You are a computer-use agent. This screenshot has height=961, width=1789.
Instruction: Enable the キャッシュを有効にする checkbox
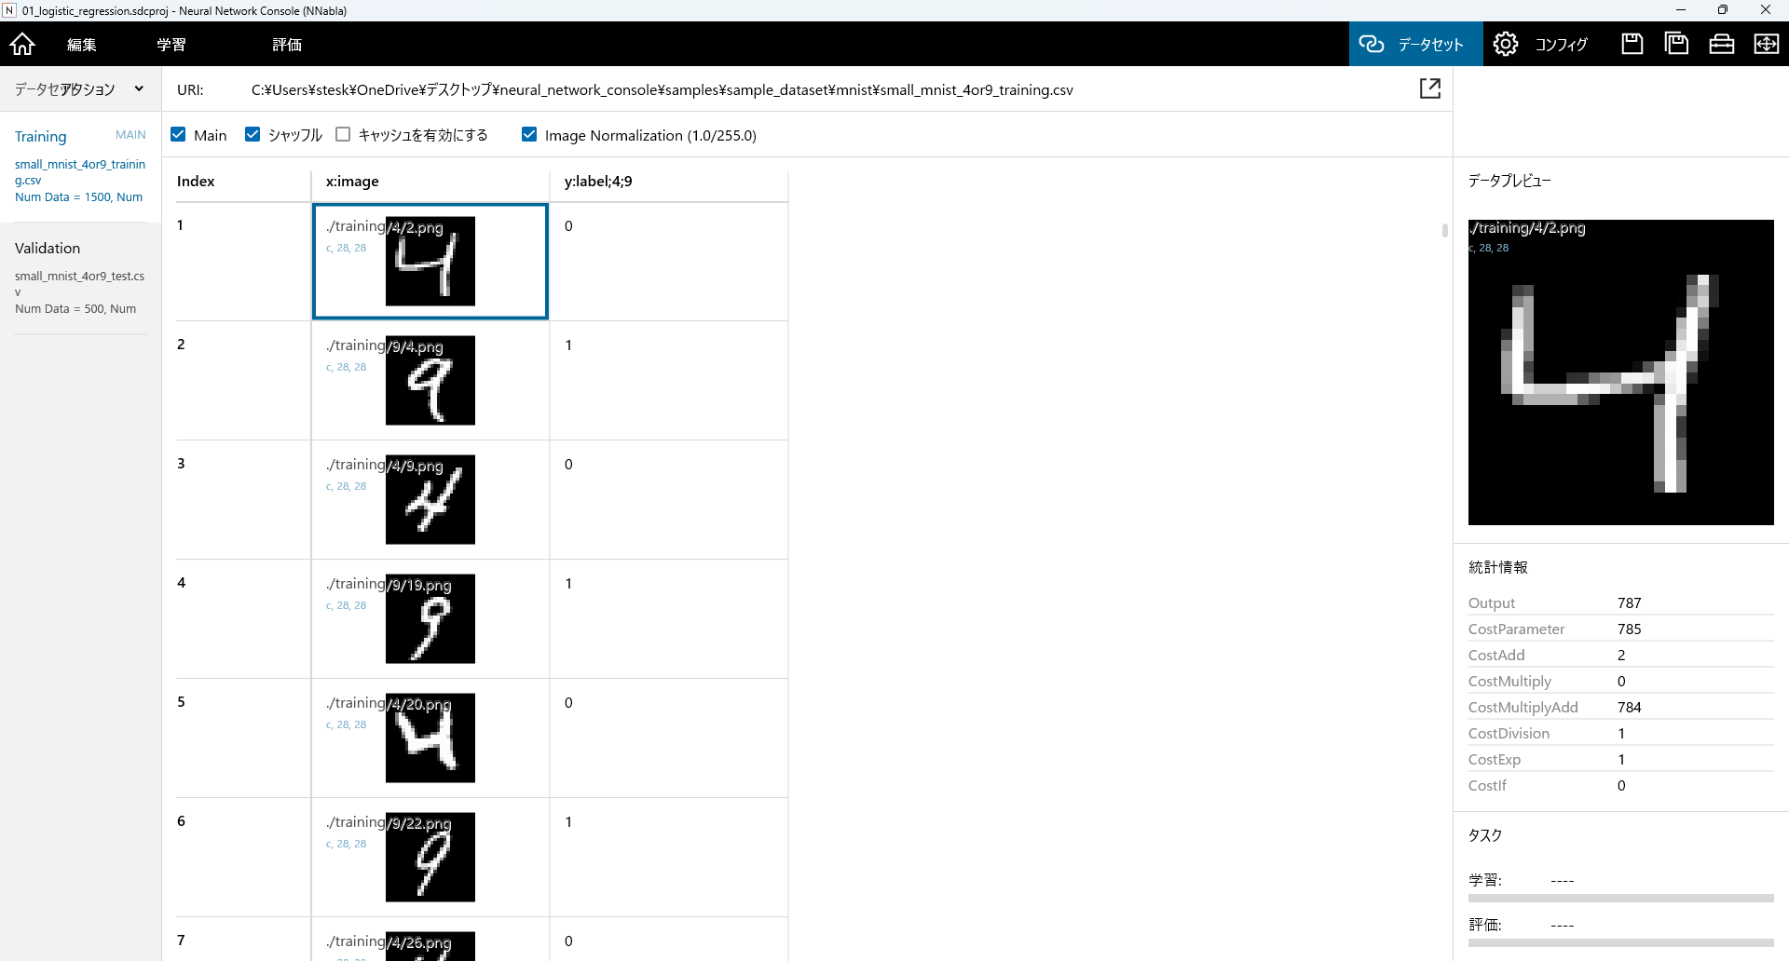(343, 135)
